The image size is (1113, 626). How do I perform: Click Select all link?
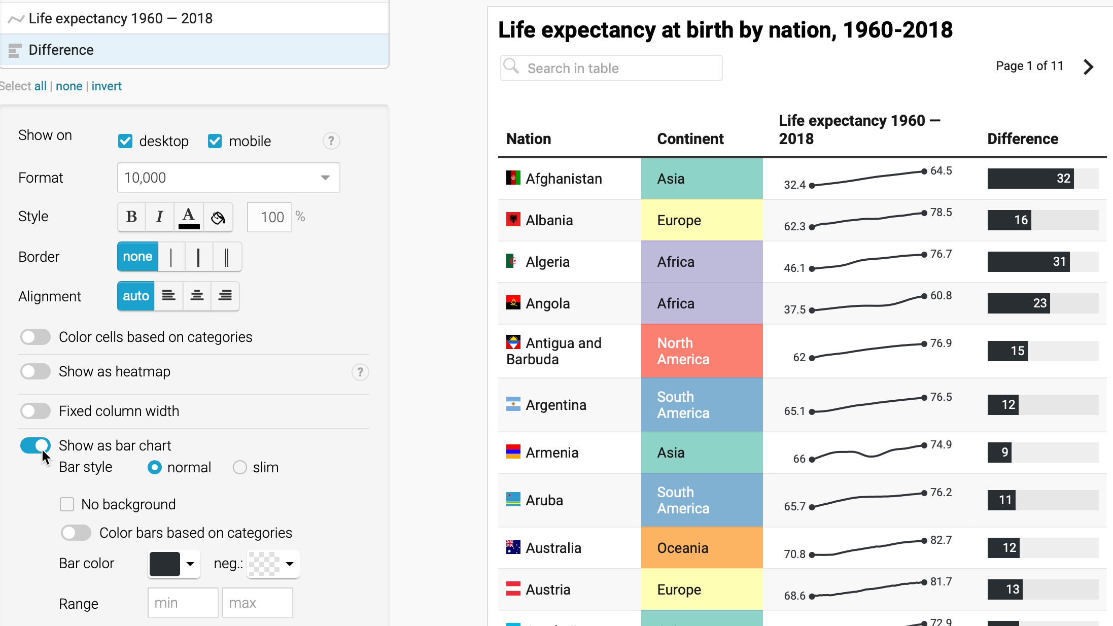pos(41,86)
